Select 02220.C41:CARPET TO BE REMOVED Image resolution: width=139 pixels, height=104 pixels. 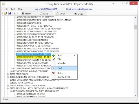coord(34,46)
